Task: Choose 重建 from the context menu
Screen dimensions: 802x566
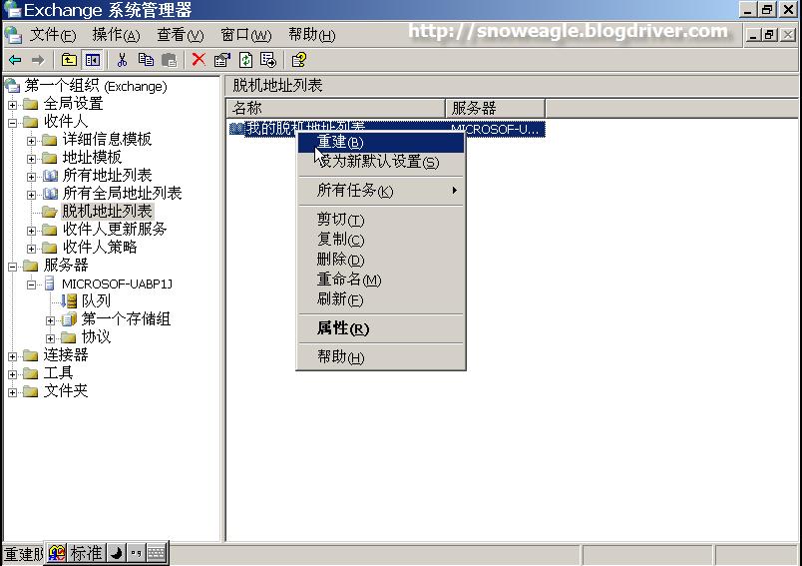Action: pyautogui.click(x=340, y=143)
